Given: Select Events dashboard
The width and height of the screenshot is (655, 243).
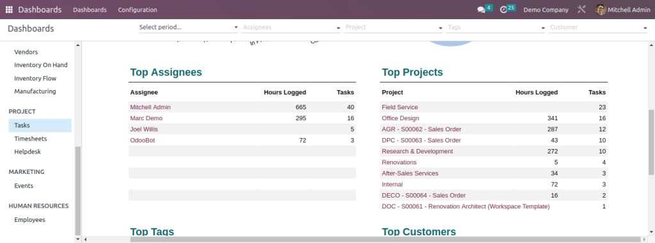Looking at the screenshot, I should coord(24,186).
